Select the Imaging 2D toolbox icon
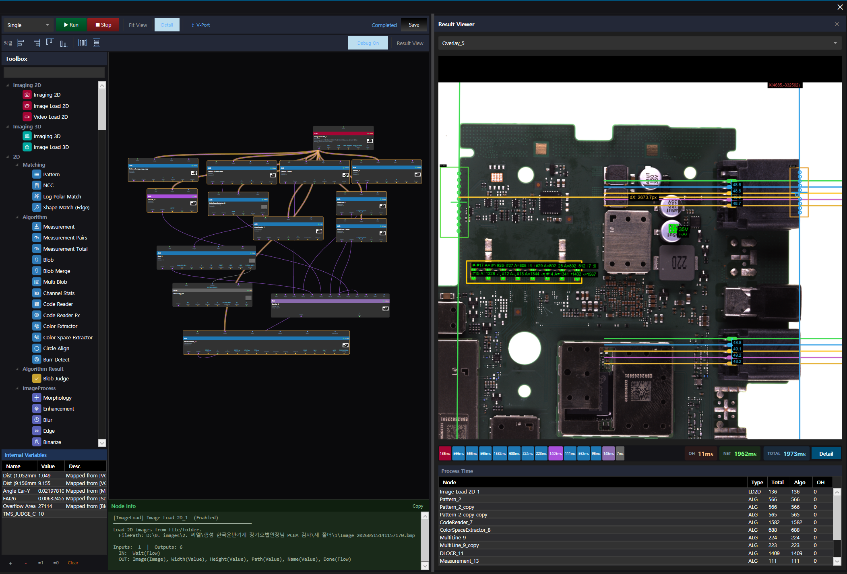The image size is (847, 574). [27, 95]
